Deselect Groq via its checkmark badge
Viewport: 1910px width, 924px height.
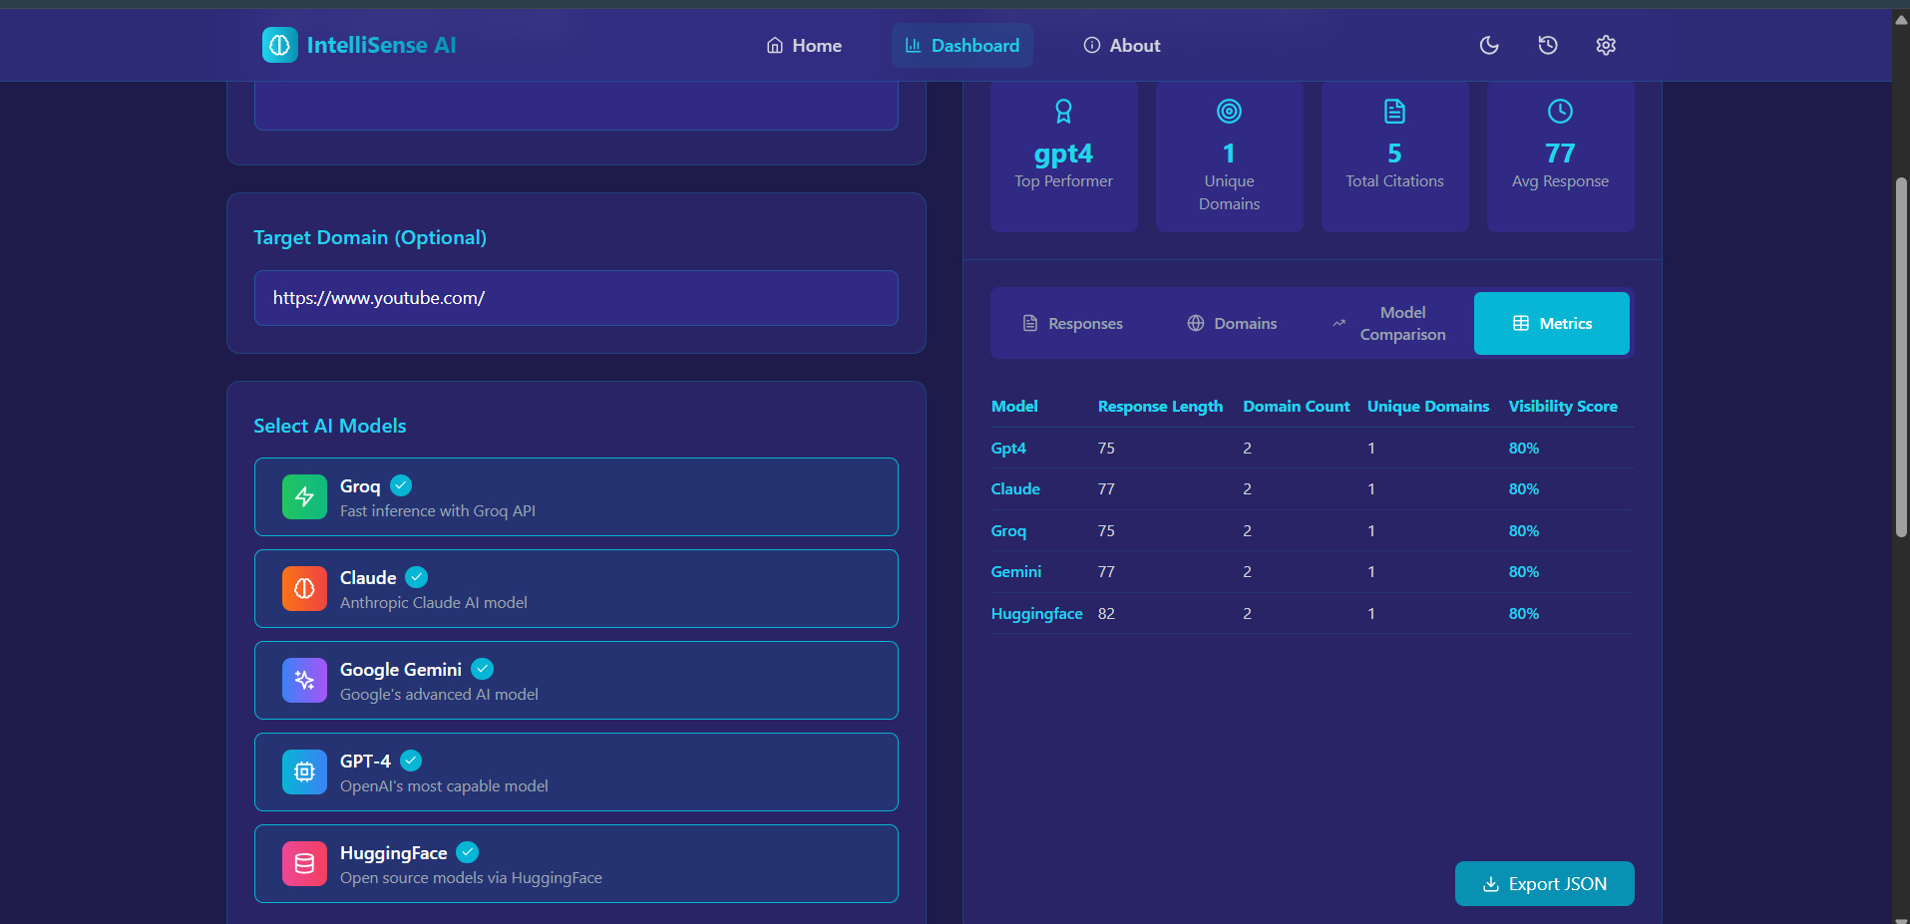(401, 485)
